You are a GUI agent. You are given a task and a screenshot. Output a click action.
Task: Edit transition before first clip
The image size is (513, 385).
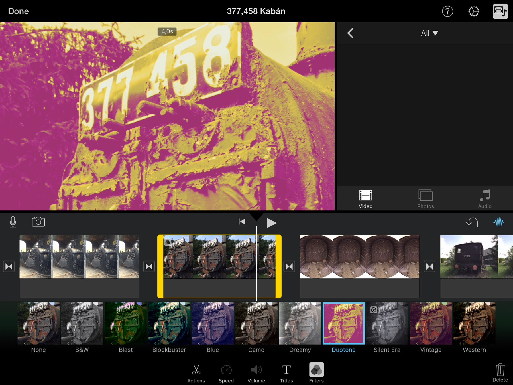click(9, 267)
